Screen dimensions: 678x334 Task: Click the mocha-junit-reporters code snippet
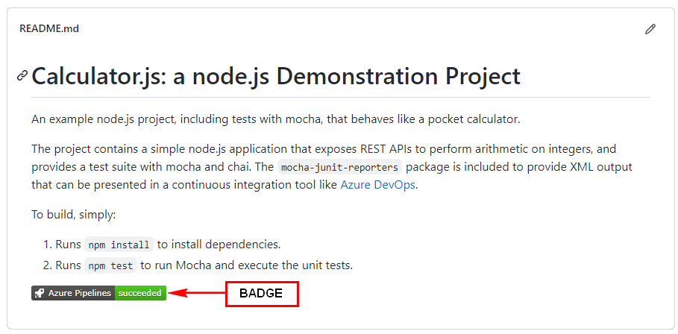coord(339,167)
